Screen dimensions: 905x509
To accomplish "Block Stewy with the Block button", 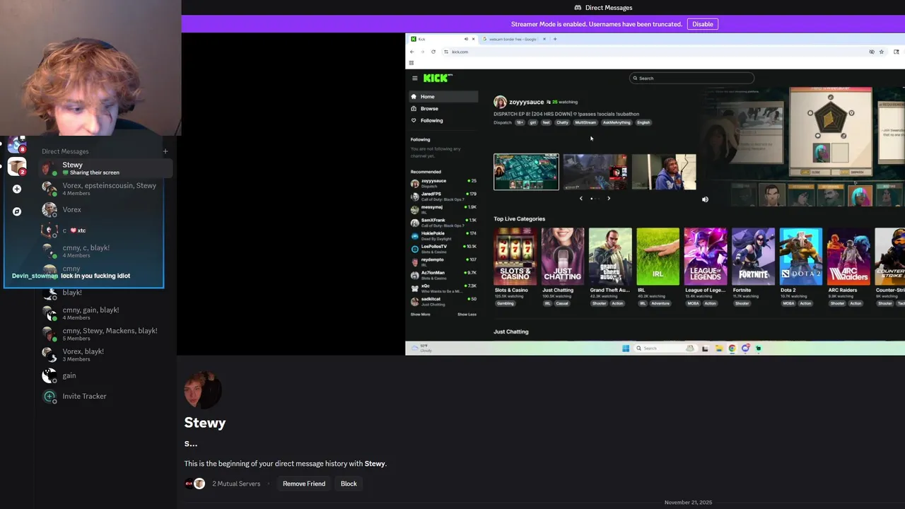I will point(349,484).
